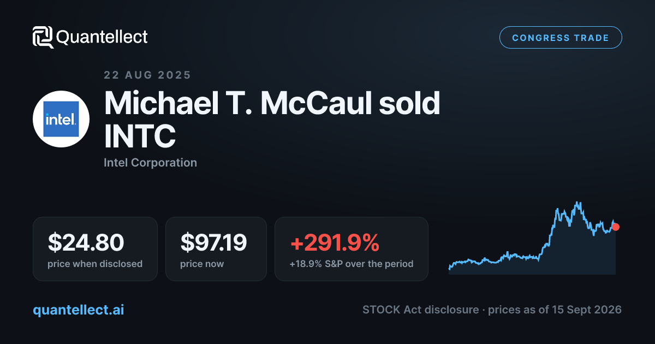Click the Quantellect logo icon
Viewport: 655px width, 344px height.
tap(43, 37)
